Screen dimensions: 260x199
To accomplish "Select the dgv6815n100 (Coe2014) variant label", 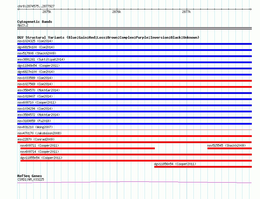I will pyautogui.click(x=36, y=47).
